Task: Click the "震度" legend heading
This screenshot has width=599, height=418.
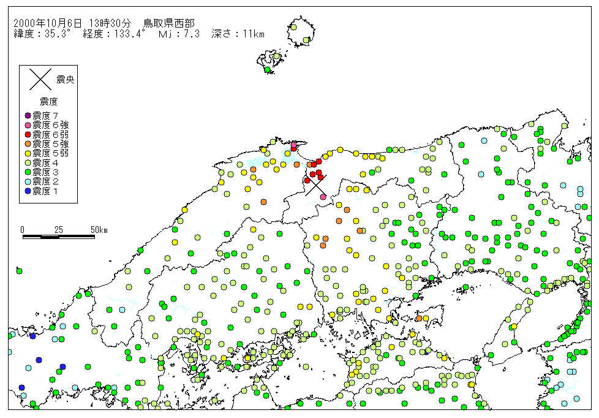Action: click(x=48, y=101)
